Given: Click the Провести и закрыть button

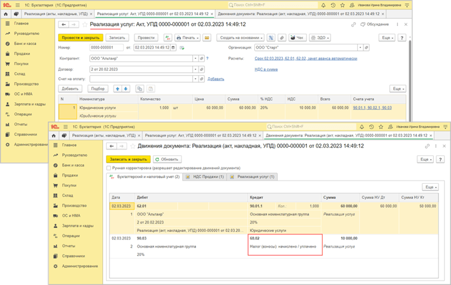Looking at the screenshot, I should coord(81,38).
